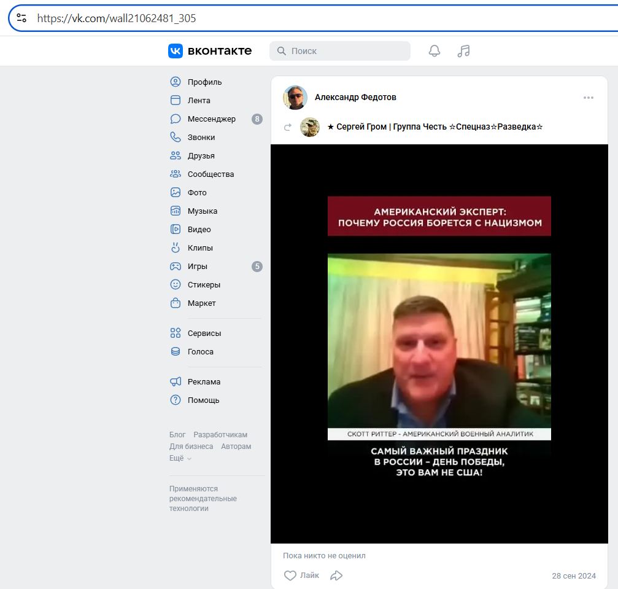Open the Мессенджер sidebar icon
Screen dimensions: 618x589
[x=176, y=119]
